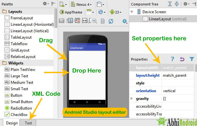
Task: Select TableLayout in the Palette
Action: 18,37
